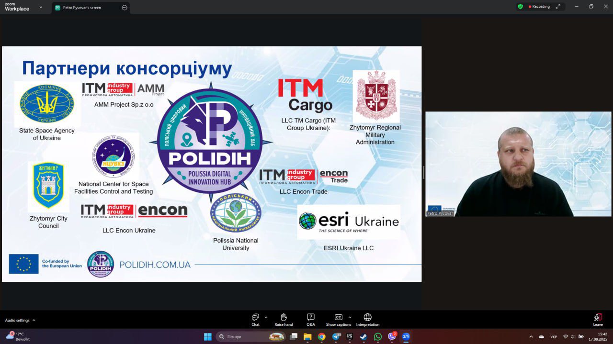This screenshot has width=613, height=344.
Task: Open the Zoom Workplace dropdown arrow
Action: [41, 7]
